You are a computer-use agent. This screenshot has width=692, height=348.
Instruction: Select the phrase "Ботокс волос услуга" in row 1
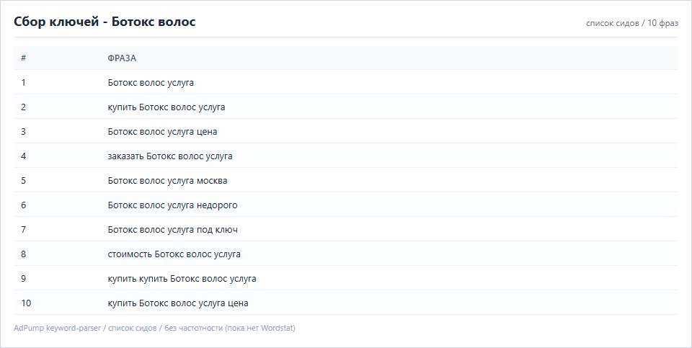click(151, 82)
